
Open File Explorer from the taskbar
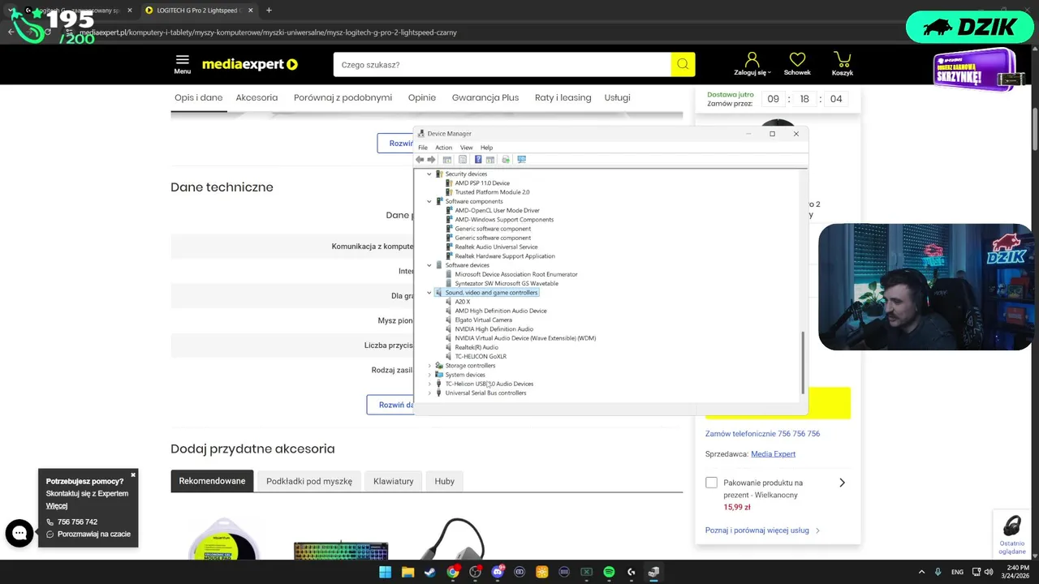407,572
